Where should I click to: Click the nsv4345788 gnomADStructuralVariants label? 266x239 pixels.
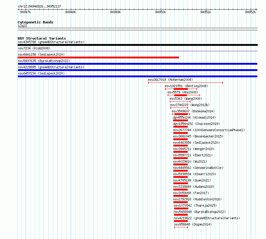[51, 42]
